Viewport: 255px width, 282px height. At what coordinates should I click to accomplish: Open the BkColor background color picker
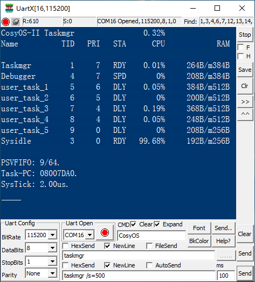click(199, 241)
